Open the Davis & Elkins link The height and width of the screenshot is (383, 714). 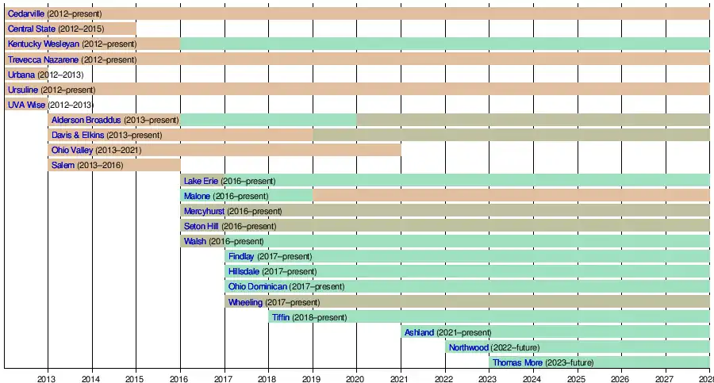[x=78, y=135]
